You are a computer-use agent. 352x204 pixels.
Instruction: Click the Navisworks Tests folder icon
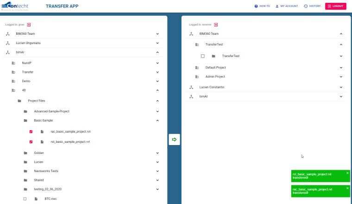coord(25,171)
